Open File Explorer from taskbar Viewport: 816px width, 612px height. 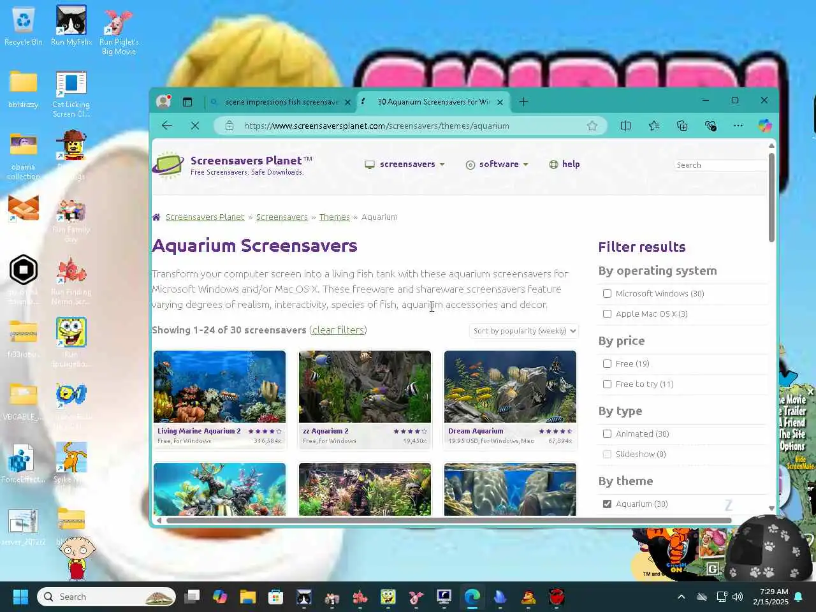248,597
